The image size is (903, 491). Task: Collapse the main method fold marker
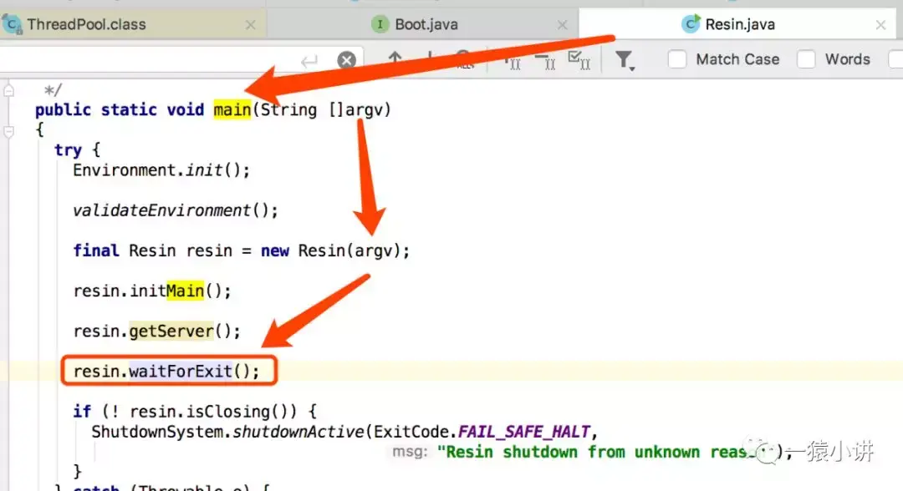(8, 132)
